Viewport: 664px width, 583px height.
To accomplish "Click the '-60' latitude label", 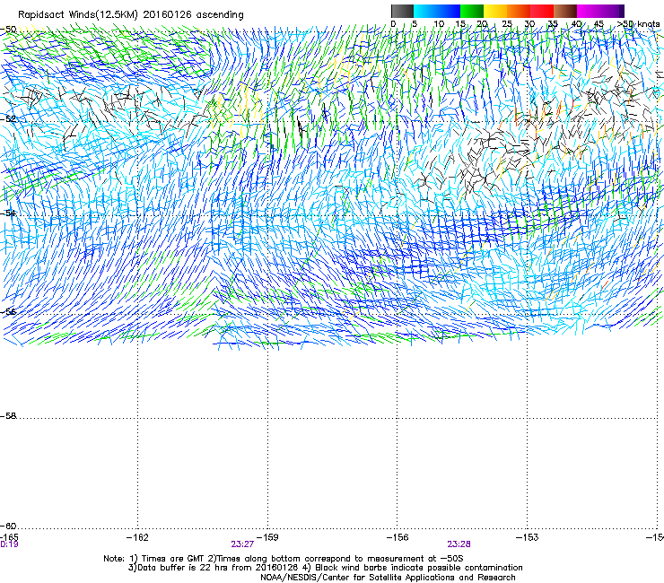I will pos(8,526).
